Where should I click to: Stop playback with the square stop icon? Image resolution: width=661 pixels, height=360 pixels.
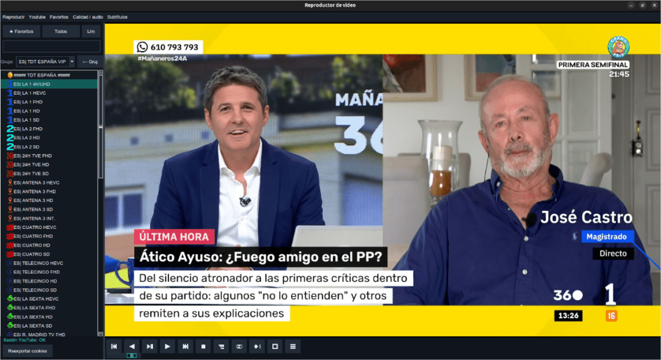[x=203, y=346]
